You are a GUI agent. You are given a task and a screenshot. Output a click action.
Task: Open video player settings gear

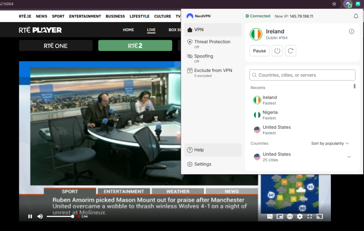pos(300,216)
